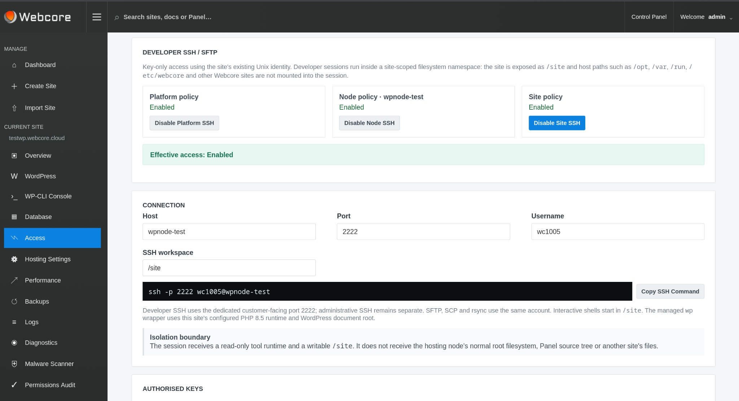Click the Performance arrow icon
The height and width of the screenshot is (401, 739).
pos(14,280)
